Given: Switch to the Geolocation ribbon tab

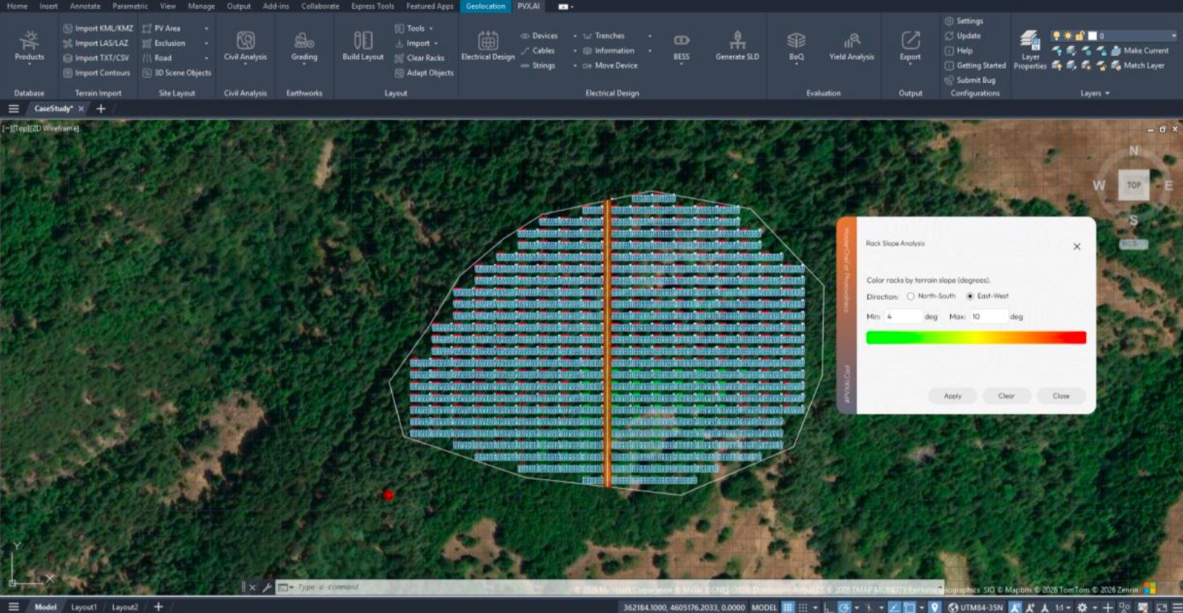Looking at the screenshot, I should [x=486, y=6].
